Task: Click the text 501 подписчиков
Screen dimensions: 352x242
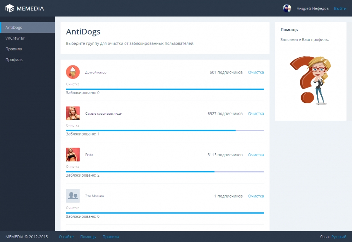Action: (226, 72)
